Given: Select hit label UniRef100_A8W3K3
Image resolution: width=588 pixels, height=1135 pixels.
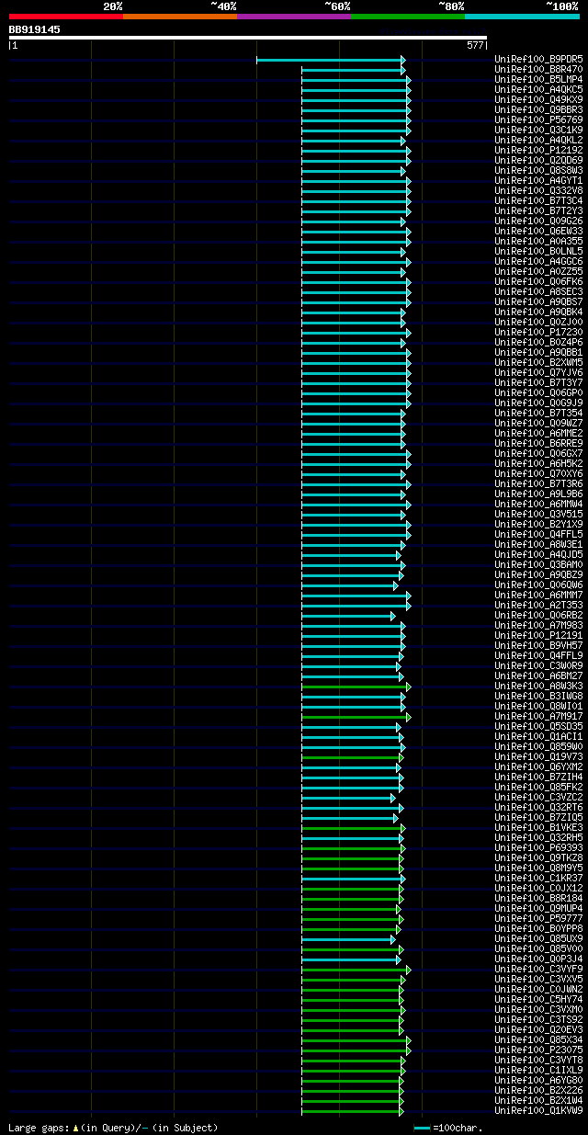Looking at the screenshot, I should pos(538,686).
